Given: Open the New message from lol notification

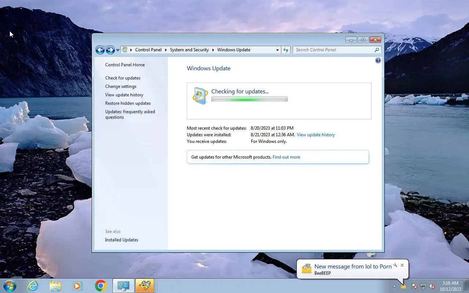Looking at the screenshot, I should pyautogui.click(x=353, y=267).
